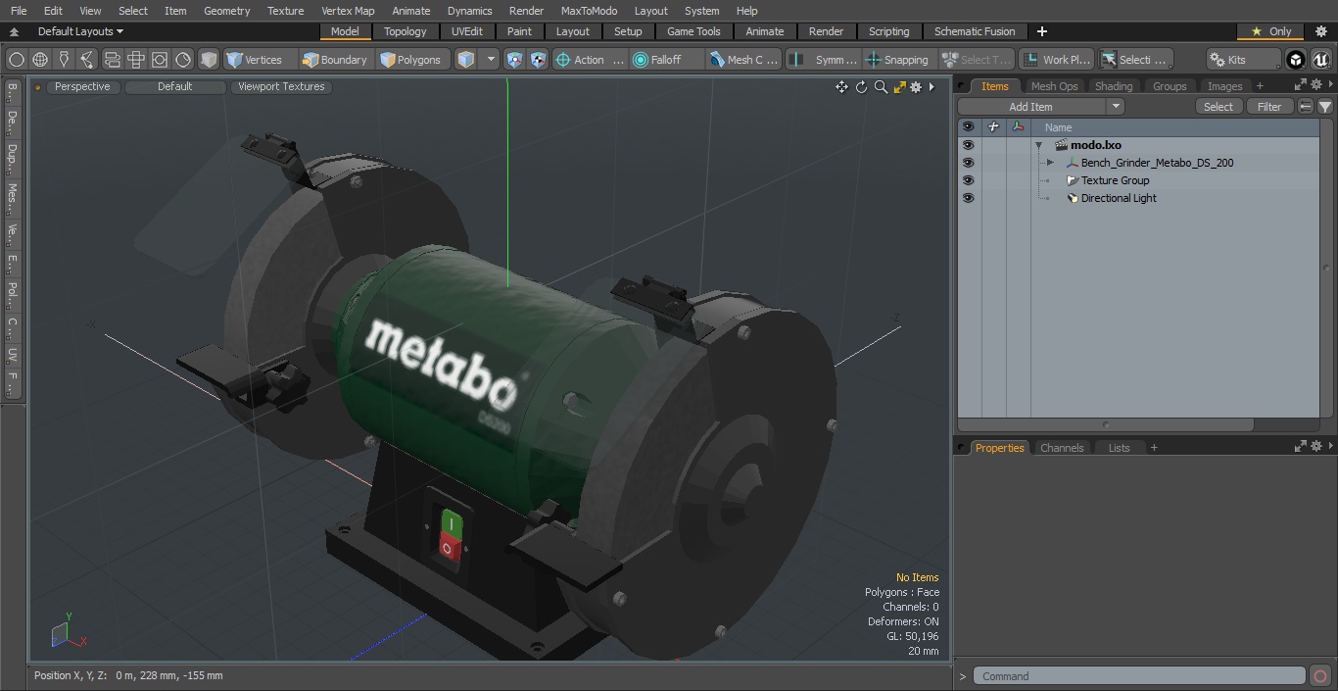Select the pen-shaped tool icon
Image resolution: width=1338 pixels, height=691 pixels.
point(64,60)
